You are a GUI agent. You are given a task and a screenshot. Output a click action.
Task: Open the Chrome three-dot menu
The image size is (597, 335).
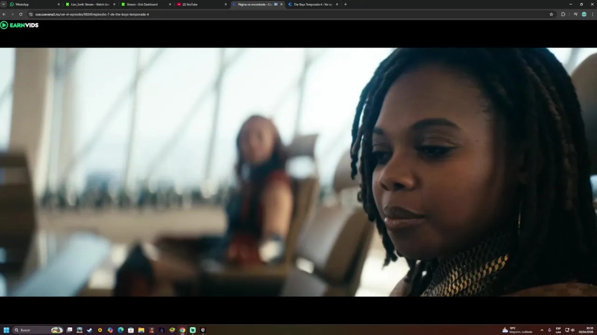592,14
